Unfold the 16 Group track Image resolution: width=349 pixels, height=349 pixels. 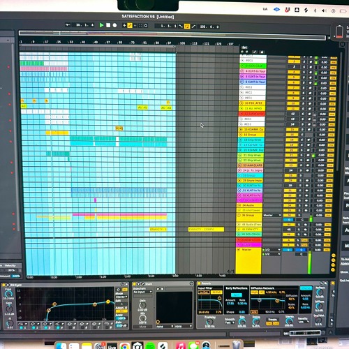(x=241, y=135)
